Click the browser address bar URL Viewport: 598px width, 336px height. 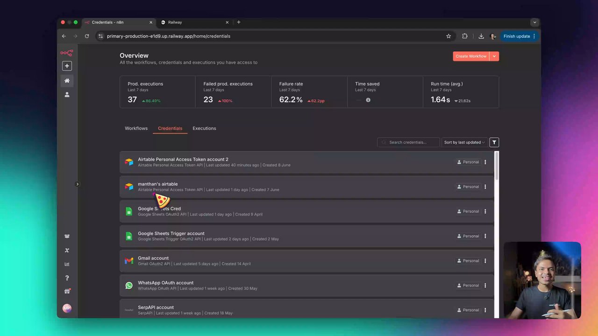point(169,36)
